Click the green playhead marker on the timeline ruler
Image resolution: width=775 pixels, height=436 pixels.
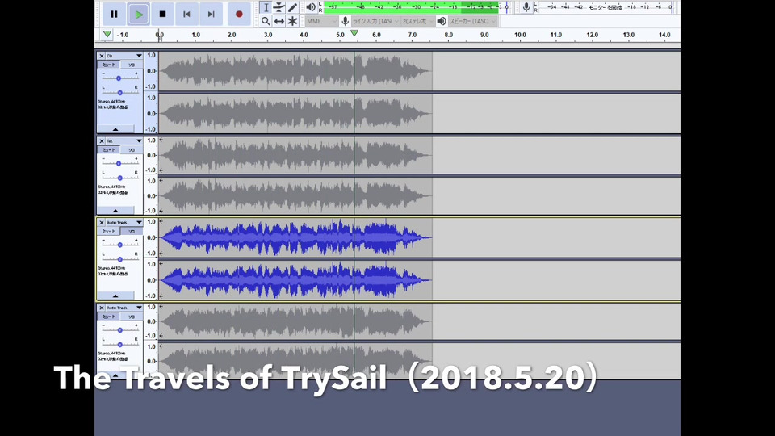pos(354,32)
